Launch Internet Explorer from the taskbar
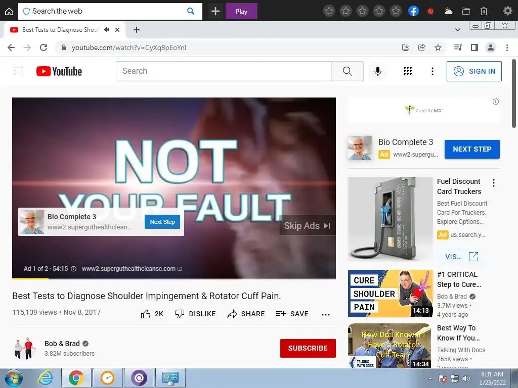Viewport: 518px width, 388px height. point(45,378)
